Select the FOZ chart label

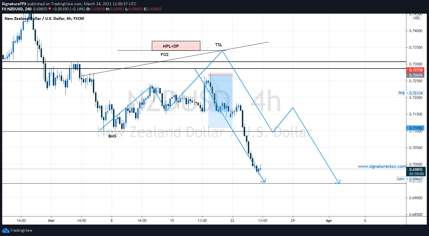pos(165,54)
